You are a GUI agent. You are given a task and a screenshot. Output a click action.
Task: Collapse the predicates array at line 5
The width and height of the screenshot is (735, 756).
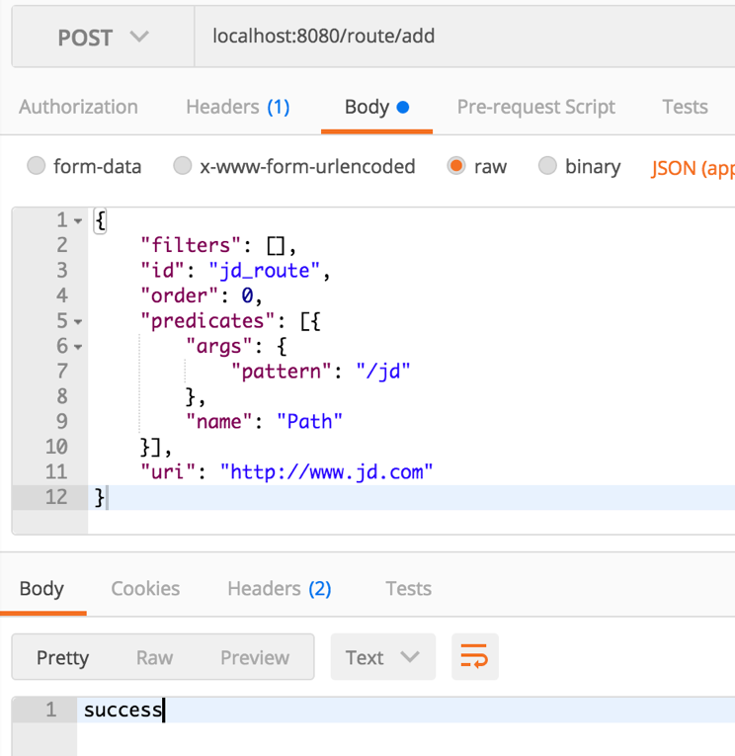point(79,321)
